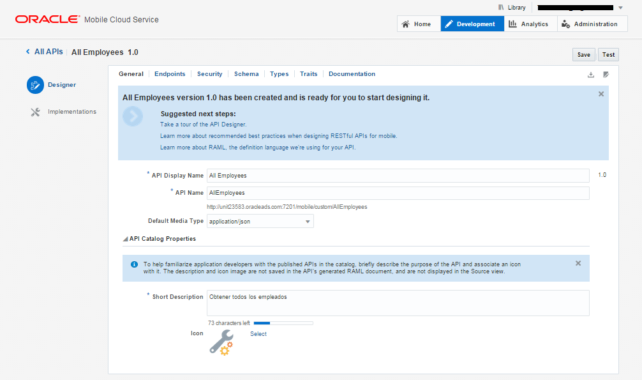Viewport: 642px width, 380px height.
Task: Click the 1.0 version label beside display name
Action: (602, 174)
